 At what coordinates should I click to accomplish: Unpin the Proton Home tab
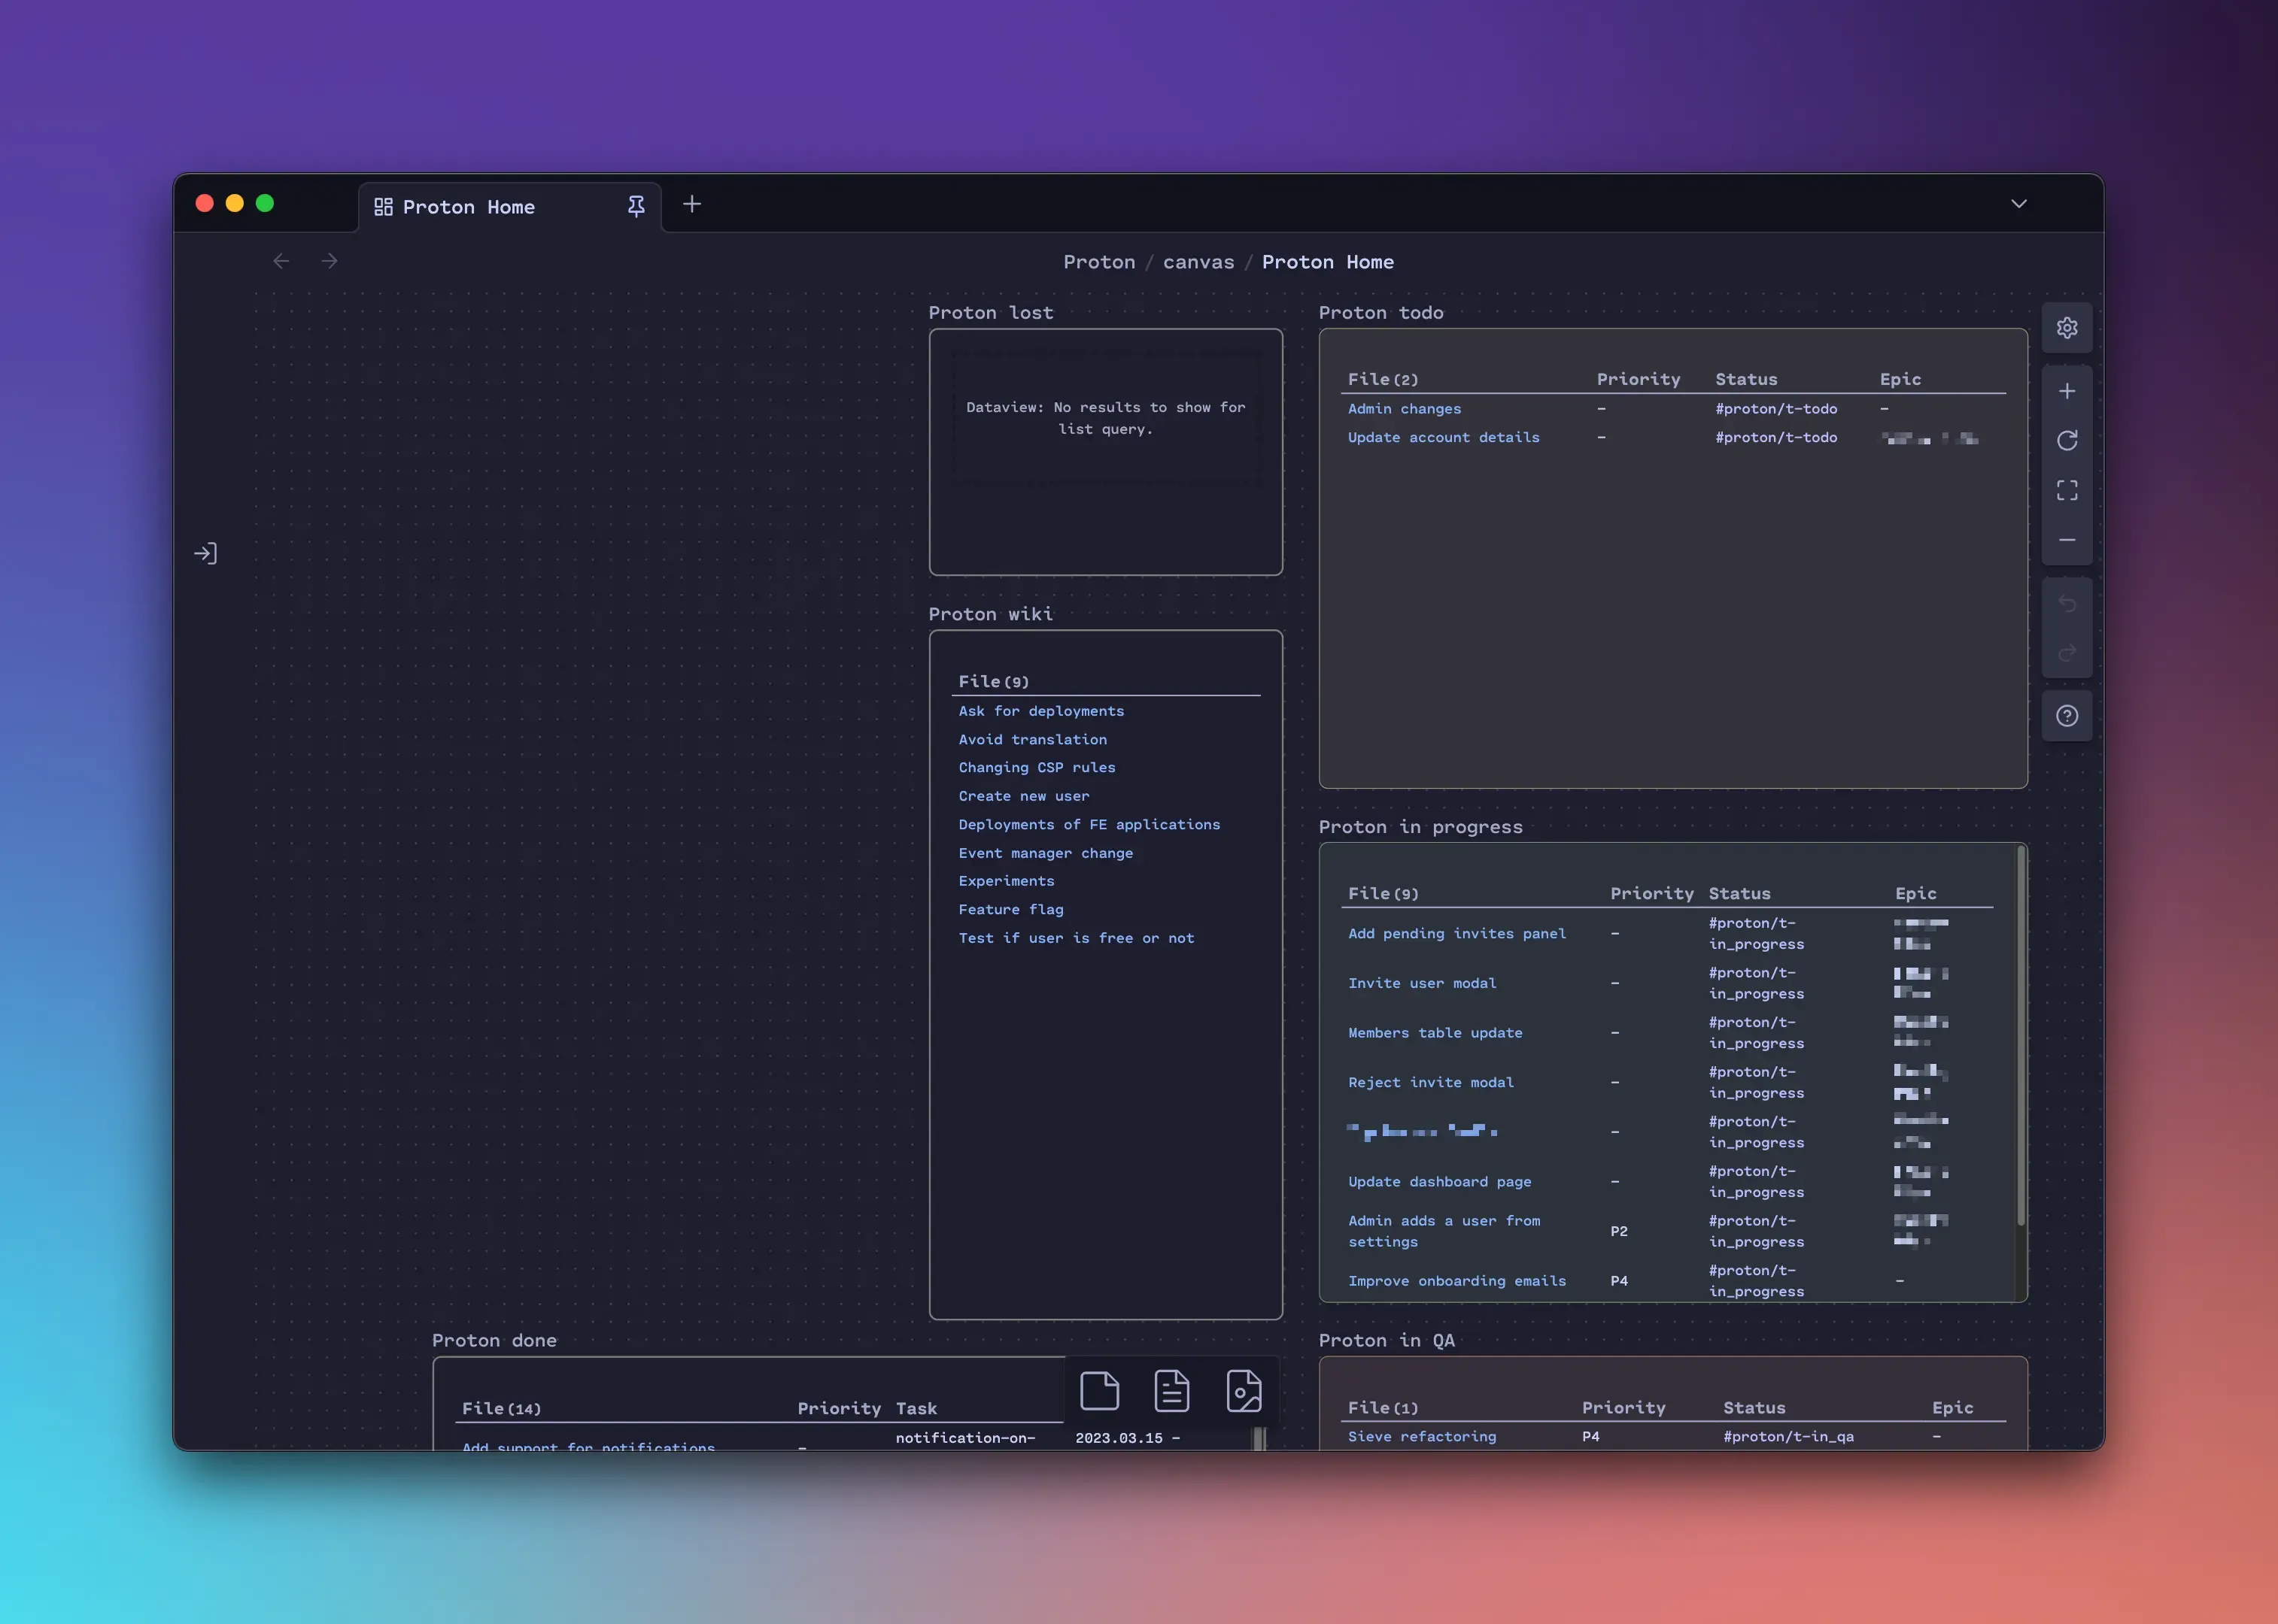(x=636, y=206)
